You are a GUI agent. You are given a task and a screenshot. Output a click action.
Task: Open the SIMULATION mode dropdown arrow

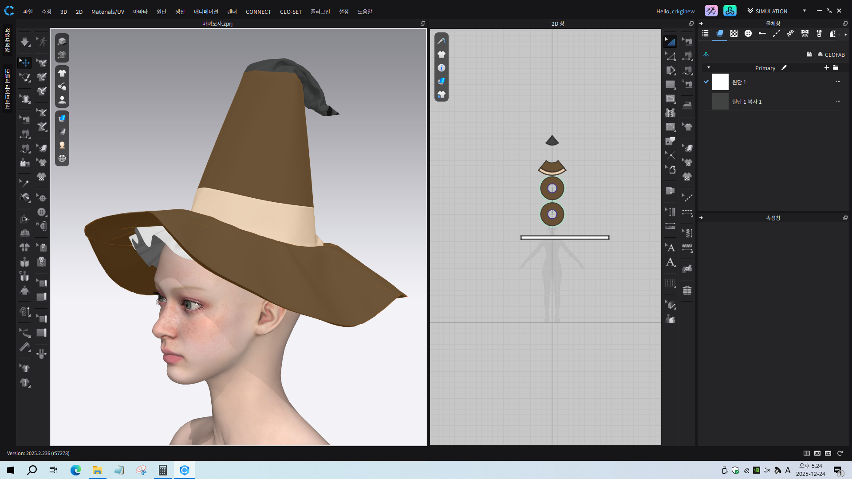coord(804,11)
